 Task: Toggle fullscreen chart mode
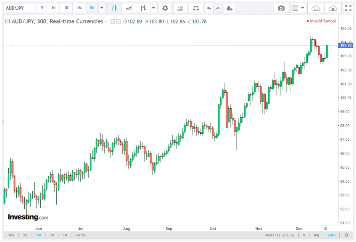tap(348, 8)
